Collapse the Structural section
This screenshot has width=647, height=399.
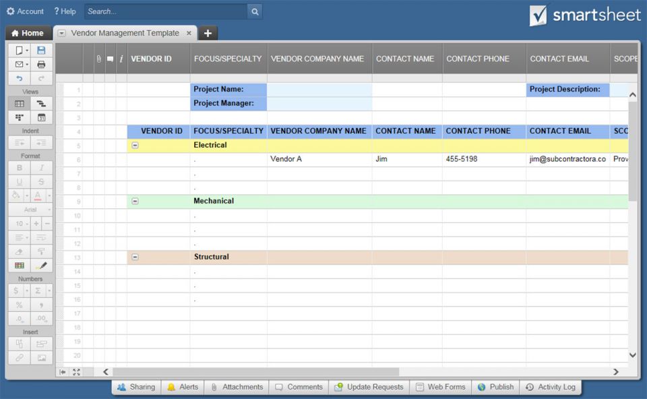[x=135, y=257]
